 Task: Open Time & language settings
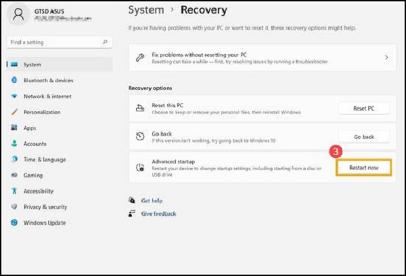pyautogui.click(x=45, y=159)
